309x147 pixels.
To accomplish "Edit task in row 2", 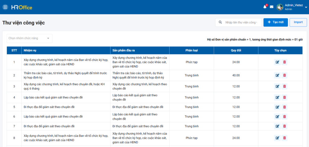I will click(x=277, y=75).
